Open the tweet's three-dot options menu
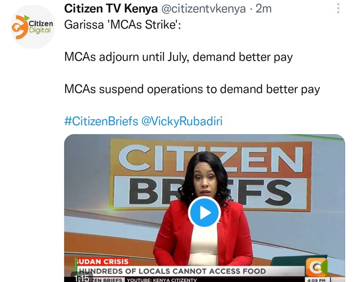Screen dimensions: 355x282 [338, 8]
